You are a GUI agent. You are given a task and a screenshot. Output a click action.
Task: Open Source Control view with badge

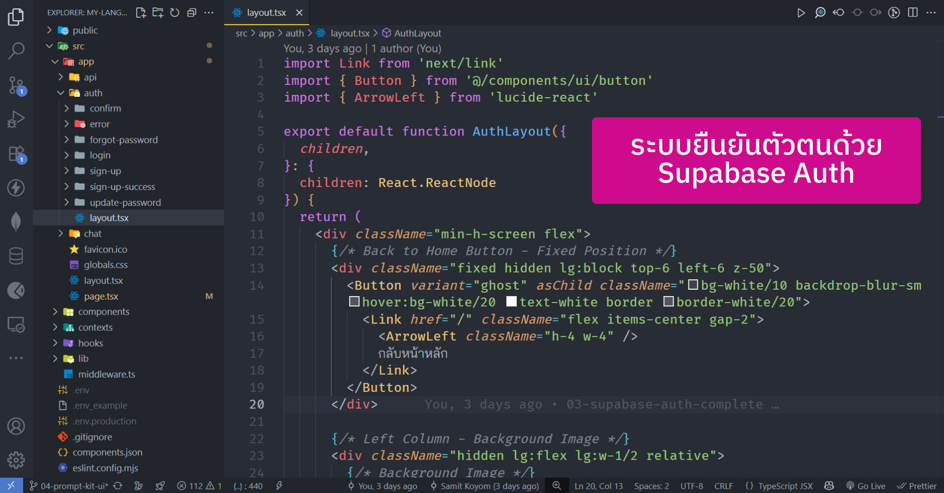[x=16, y=85]
